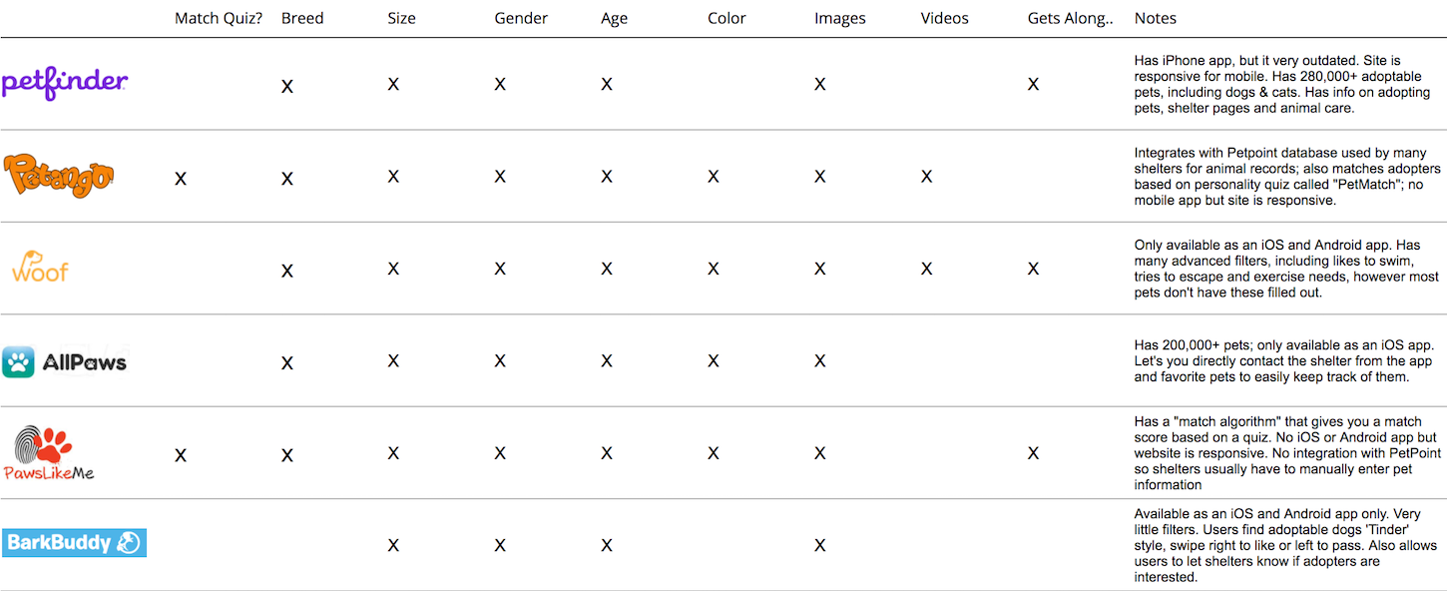Click BarkBuddy's Images X mark
Image resolution: width=1447 pixels, height=591 pixels.
(x=819, y=545)
